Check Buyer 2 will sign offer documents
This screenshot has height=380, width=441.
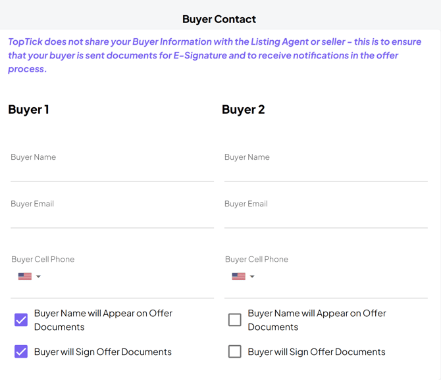coord(234,352)
